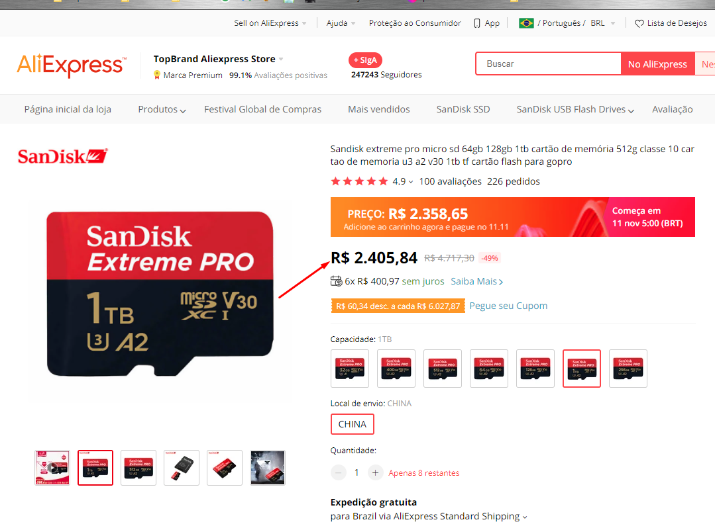Open the Lista de Desejos heart icon
Screen dimensions: 715x528
point(639,23)
